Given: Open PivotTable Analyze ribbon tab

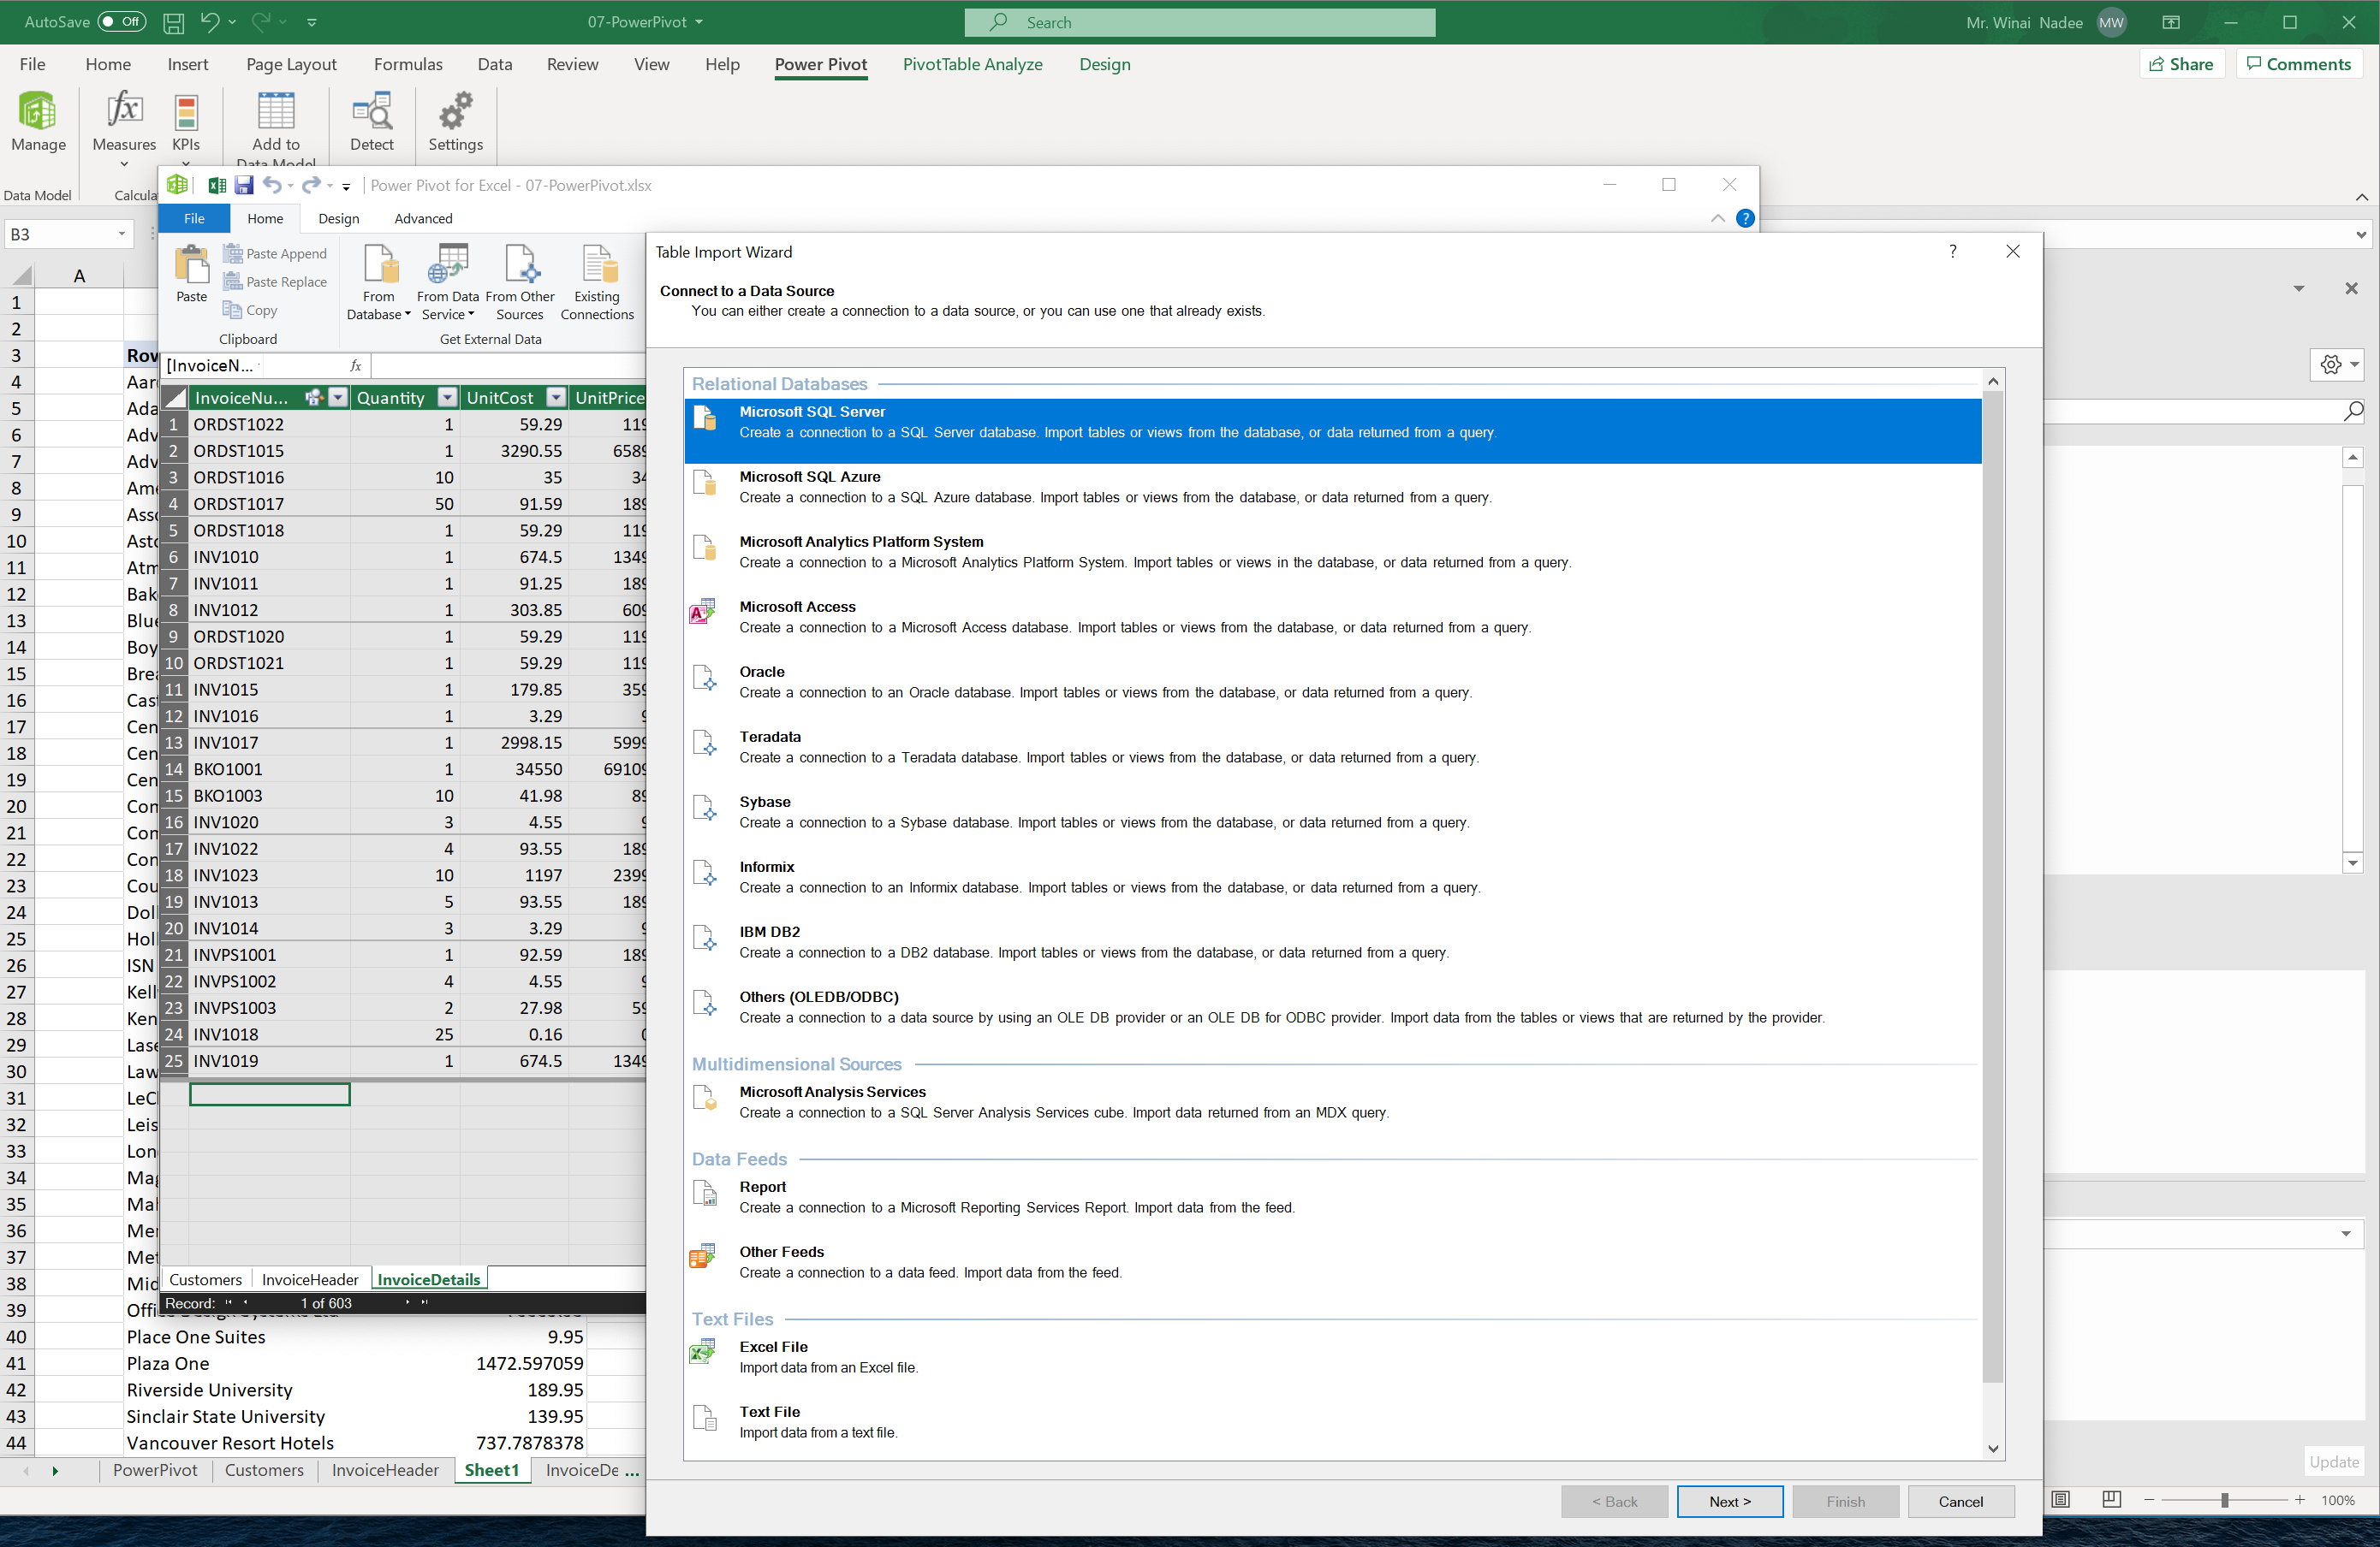Looking at the screenshot, I should (972, 64).
